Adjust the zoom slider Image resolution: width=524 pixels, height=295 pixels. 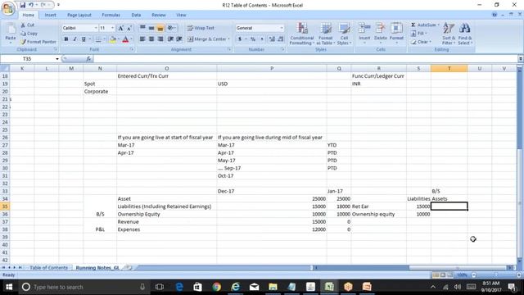[496, 275]
